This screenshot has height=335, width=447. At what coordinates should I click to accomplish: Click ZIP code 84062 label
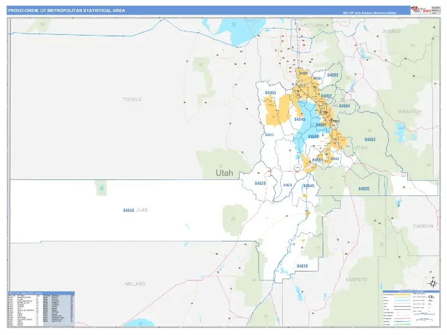pos(326,96)
